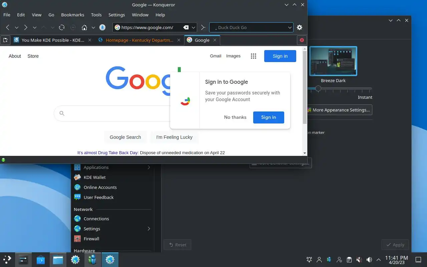Image resolution: width=427 pixels, height=267 pixels.
Task: Click I'm Feeling Lucky
Action: [174, 137]
